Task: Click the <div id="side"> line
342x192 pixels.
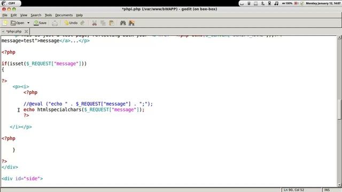Action: tap(22, 179)
